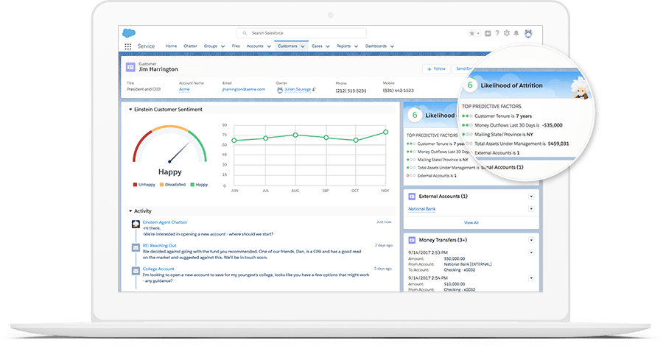The image size is (663, 346).
Task: Open the App Launcher grid icon
Action: [127, 46]
